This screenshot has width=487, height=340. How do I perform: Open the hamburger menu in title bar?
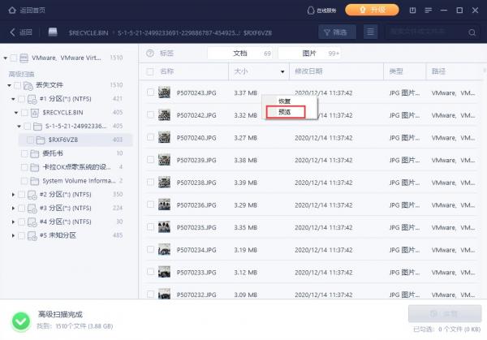click(x=429, y=11)
